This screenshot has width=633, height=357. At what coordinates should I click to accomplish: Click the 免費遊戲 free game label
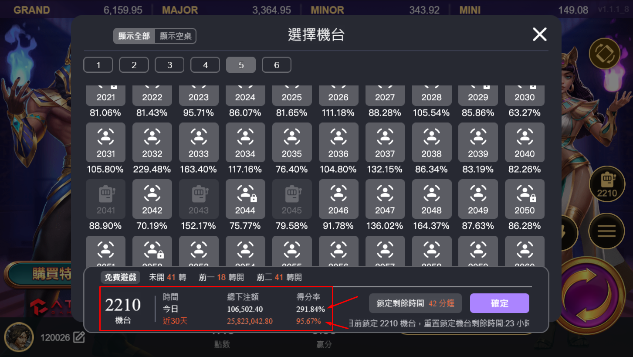120,277
